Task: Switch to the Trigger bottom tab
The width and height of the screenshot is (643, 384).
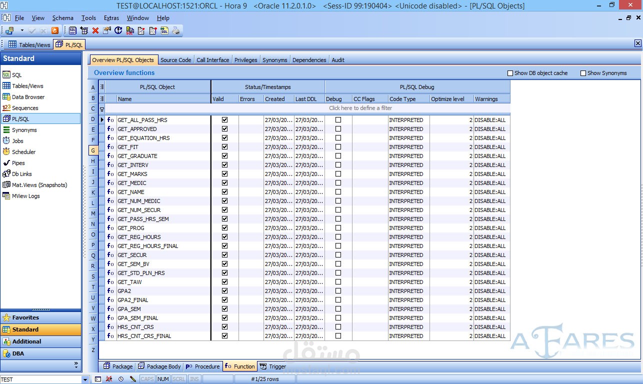Action: pyautogui.click(x=273, y=366)
